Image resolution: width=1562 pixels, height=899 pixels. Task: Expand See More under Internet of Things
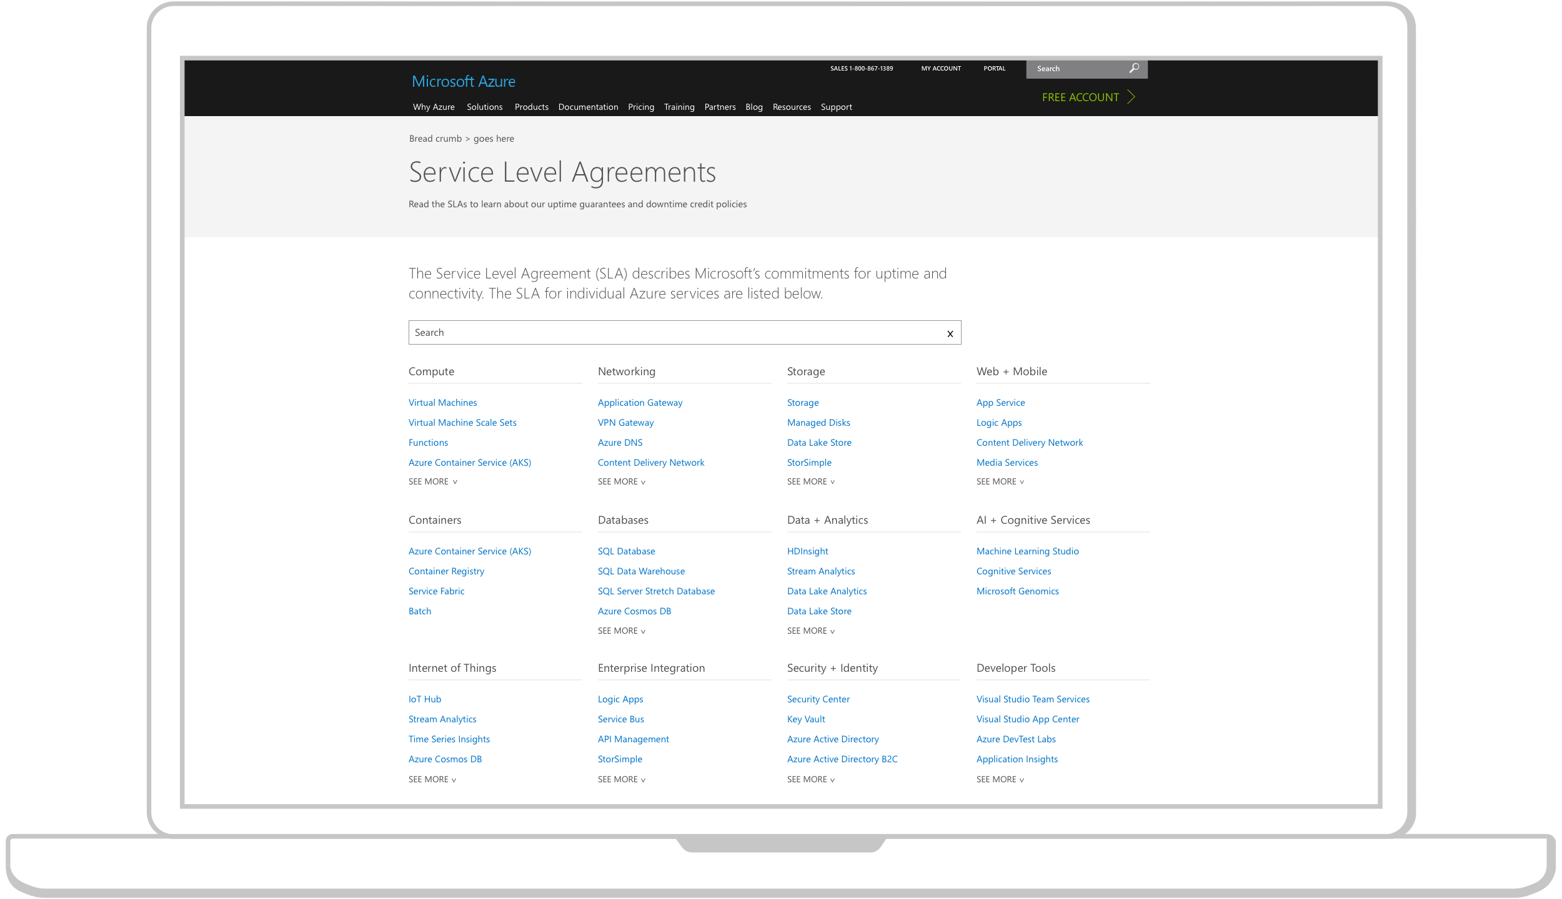(x=432, y=779)
